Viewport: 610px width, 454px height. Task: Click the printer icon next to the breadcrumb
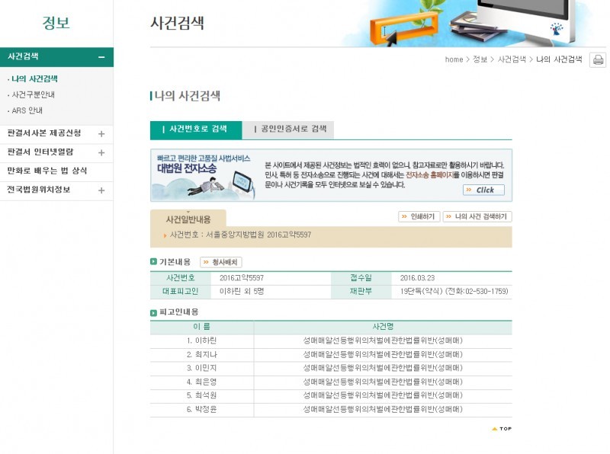[598, 59]
